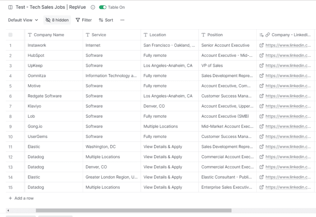Viewport: 316px width, 217px height.
Task: Click the external link icon in Datadog row 15
Action: (x=261, y=187)
